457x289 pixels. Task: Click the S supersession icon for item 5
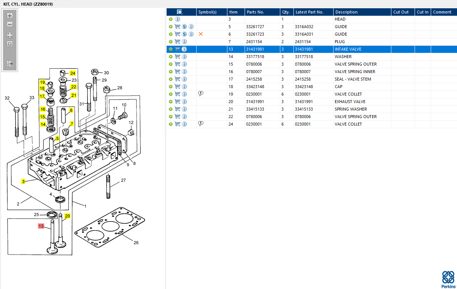pyautogui.click(x=184, y=27)
